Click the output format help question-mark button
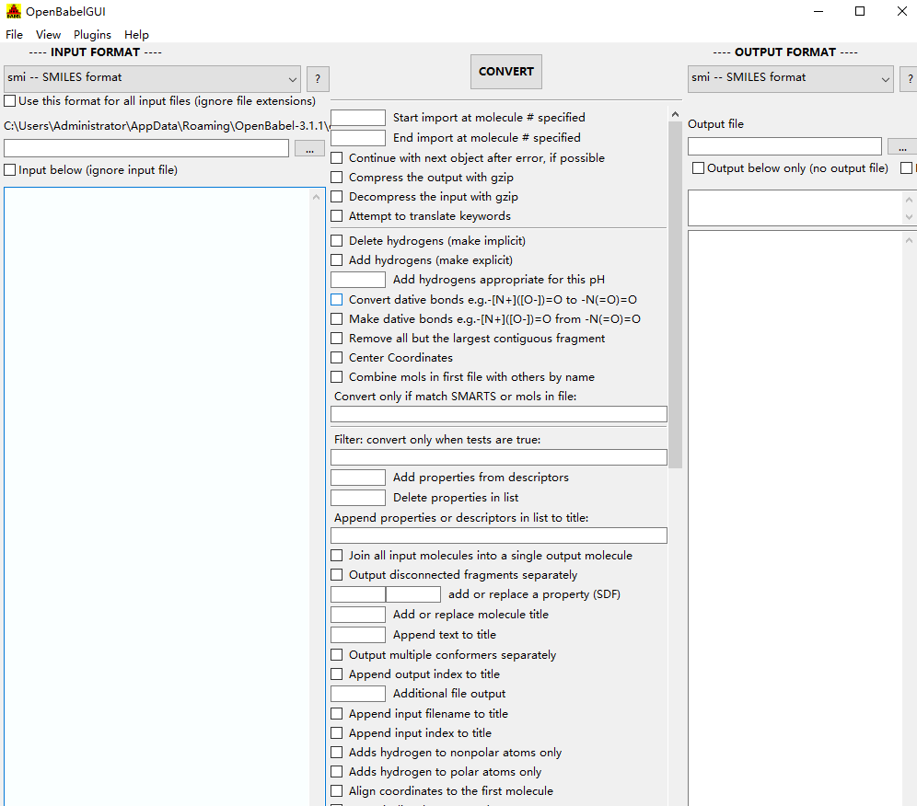The width and height of the screenshot is (917, 806). [x=908, y=79]
